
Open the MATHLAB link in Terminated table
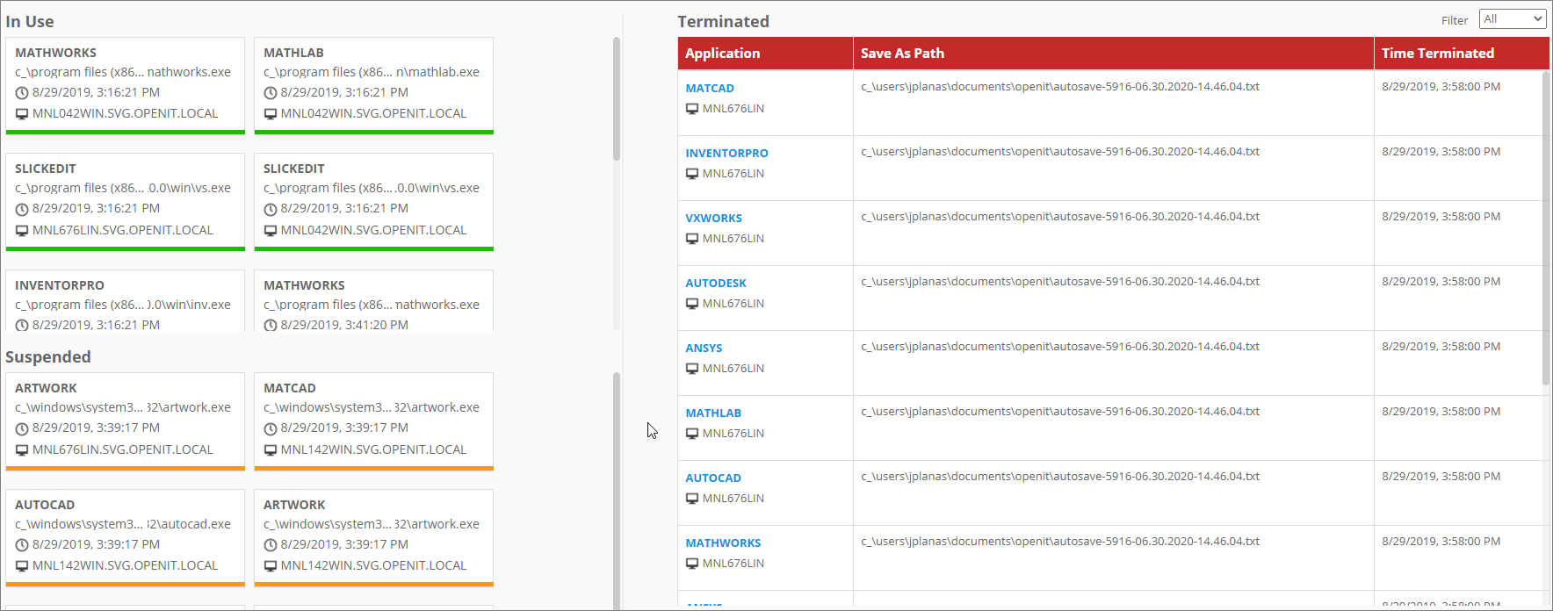click(713, 413)
